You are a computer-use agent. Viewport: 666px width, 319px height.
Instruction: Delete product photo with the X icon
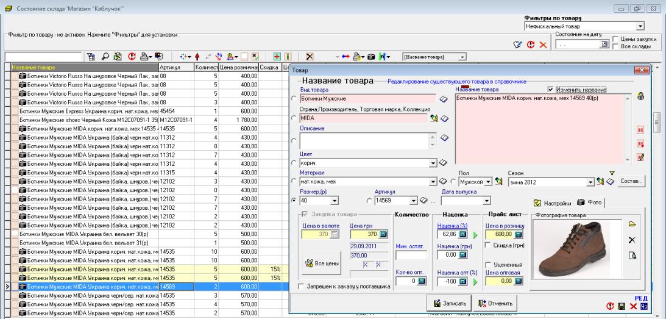click(x=632, y=240)
